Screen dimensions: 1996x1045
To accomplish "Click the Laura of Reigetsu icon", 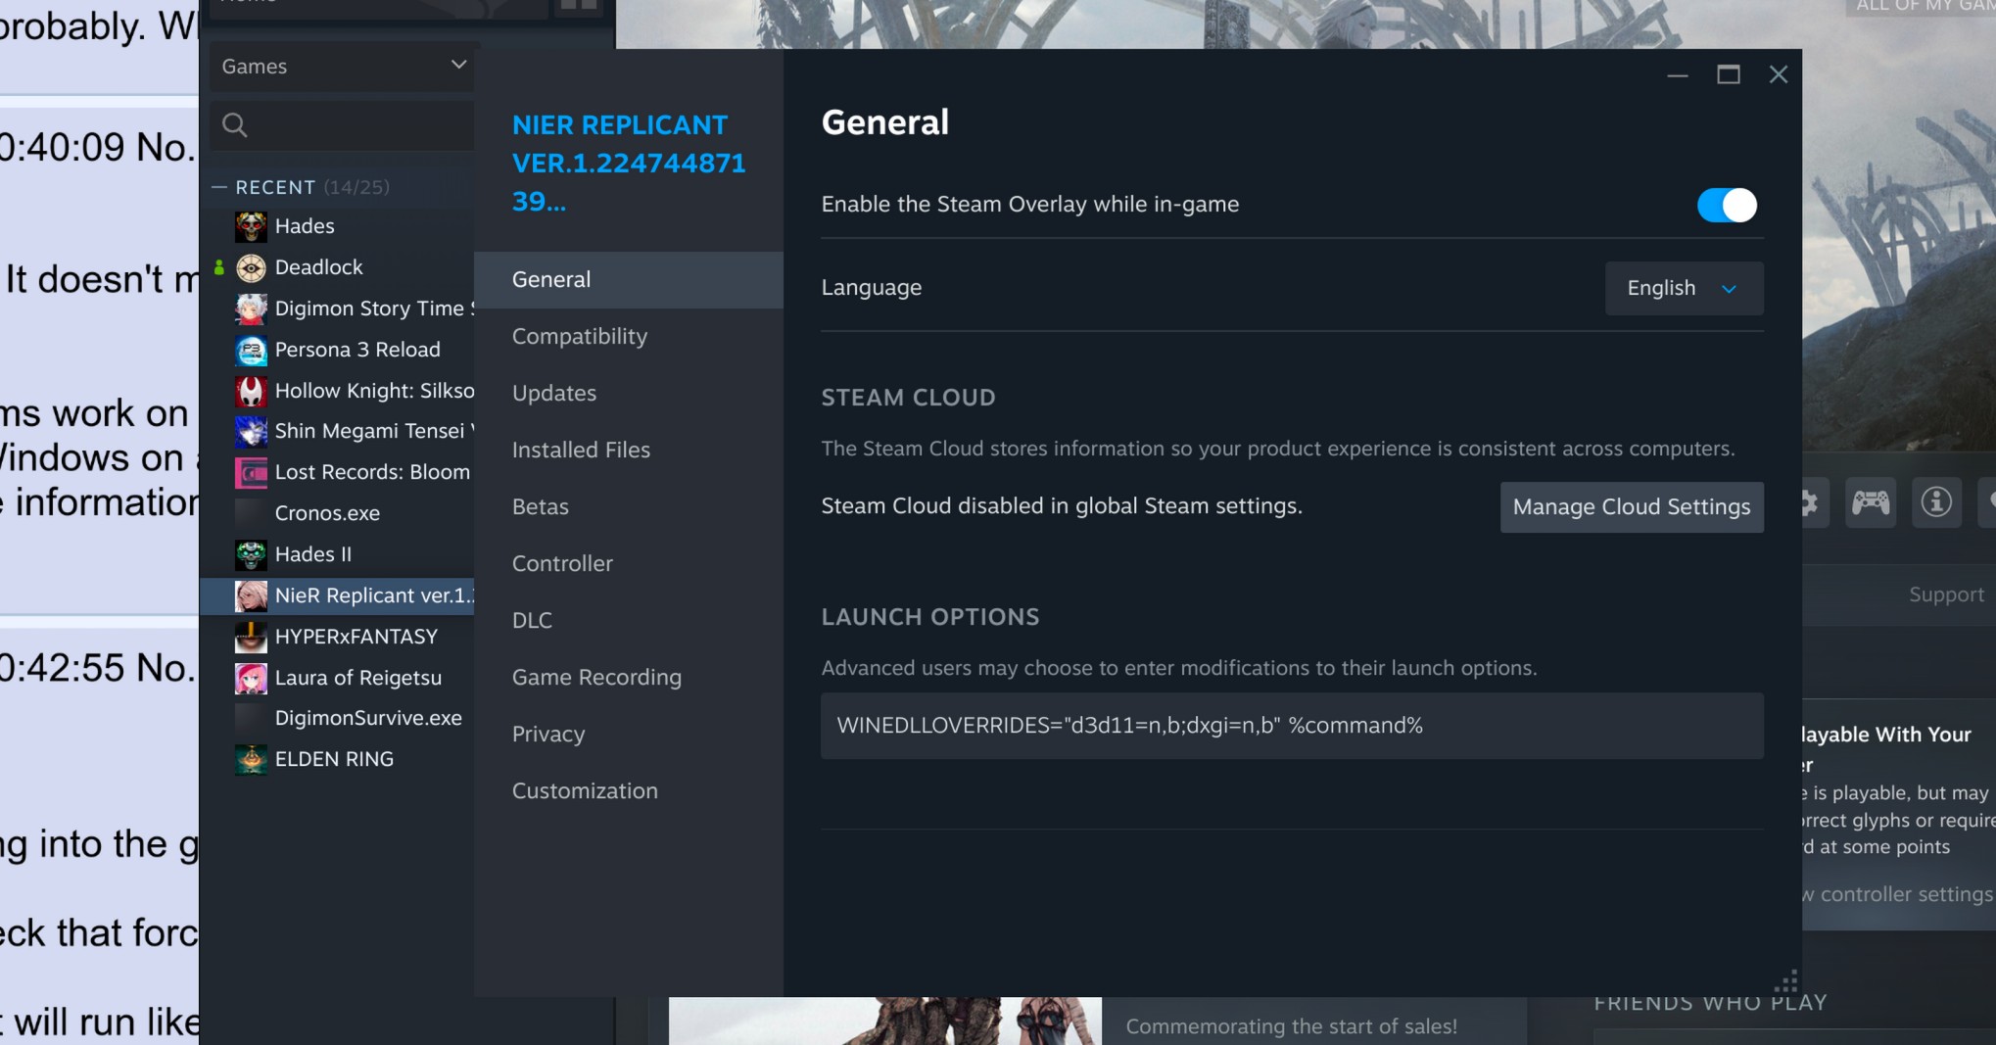I will coord(251,678).
